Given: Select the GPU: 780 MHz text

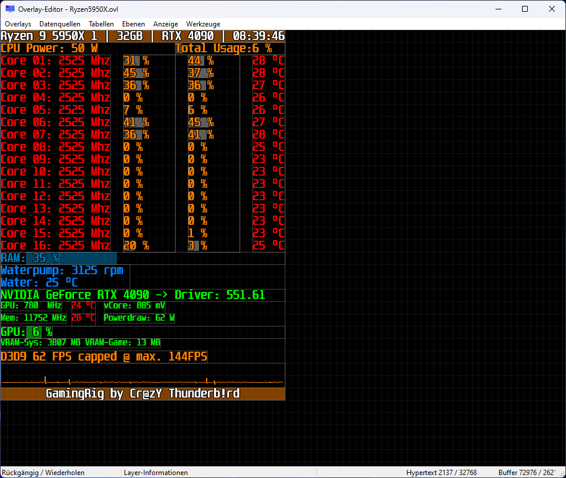Looking at the screenshot, I should click(31, 306).
